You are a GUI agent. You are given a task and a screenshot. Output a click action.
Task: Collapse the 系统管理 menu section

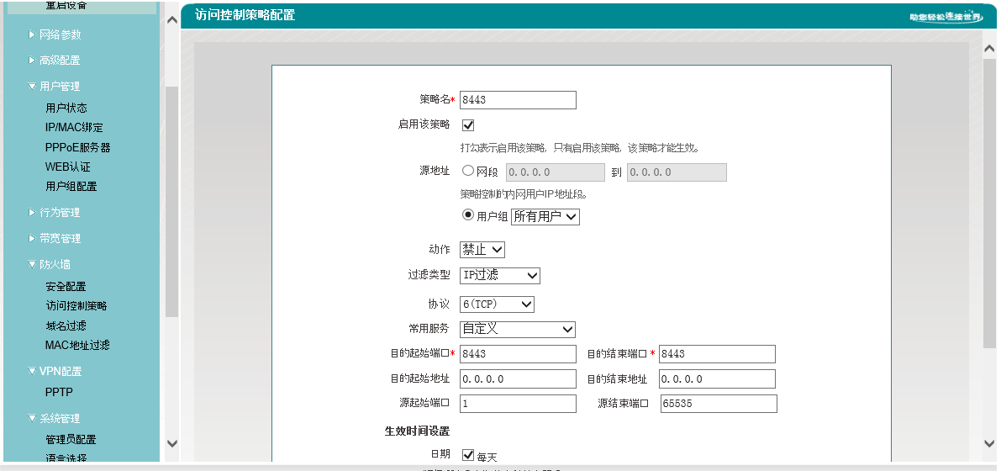[x=55, y=419]
